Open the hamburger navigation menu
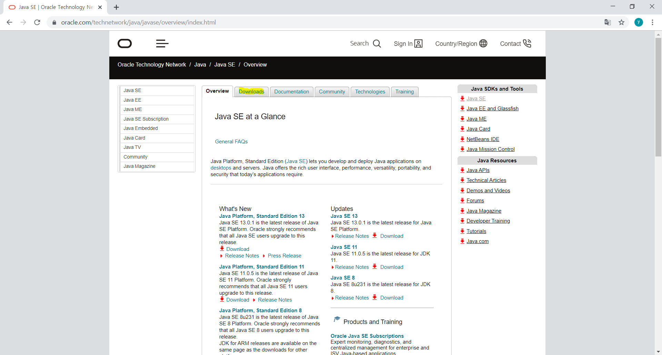662x355 pixels. [162, 43]
